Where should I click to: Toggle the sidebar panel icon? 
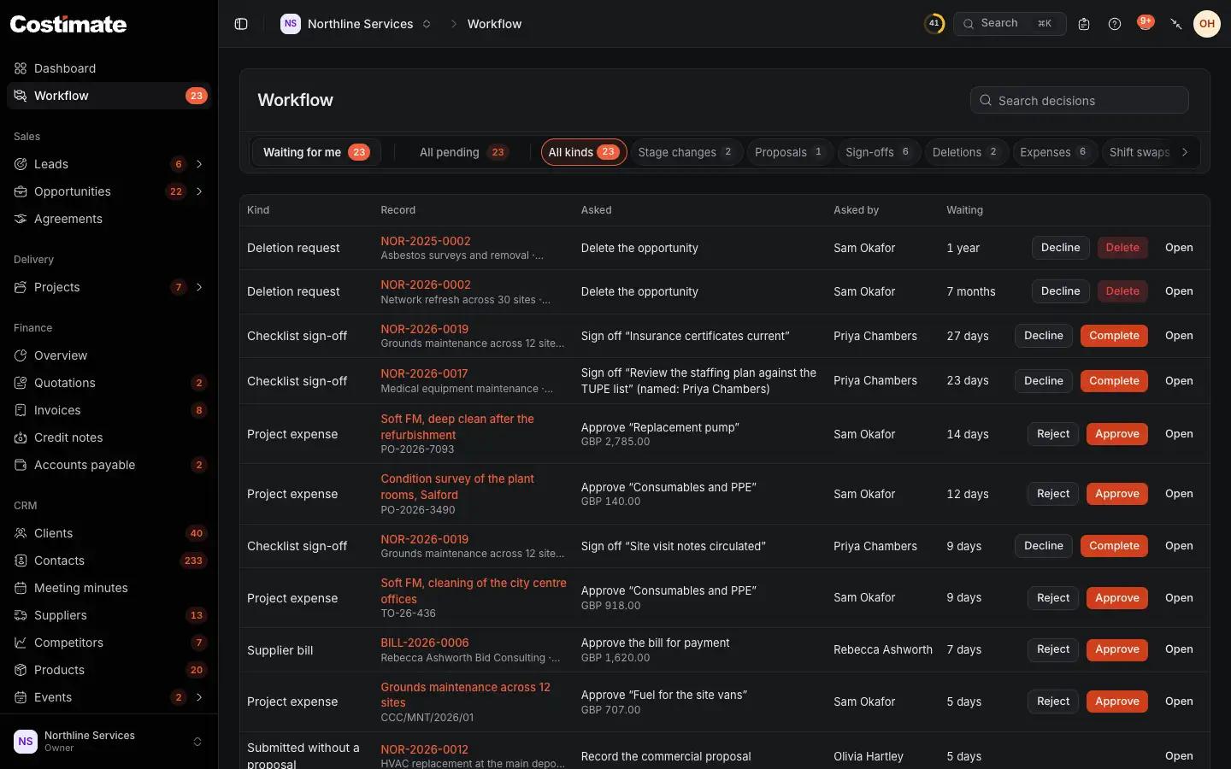click(241, 24)
